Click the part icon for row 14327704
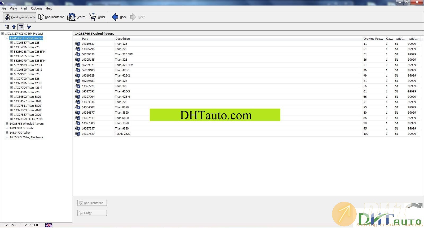 [x=78, y=97]
